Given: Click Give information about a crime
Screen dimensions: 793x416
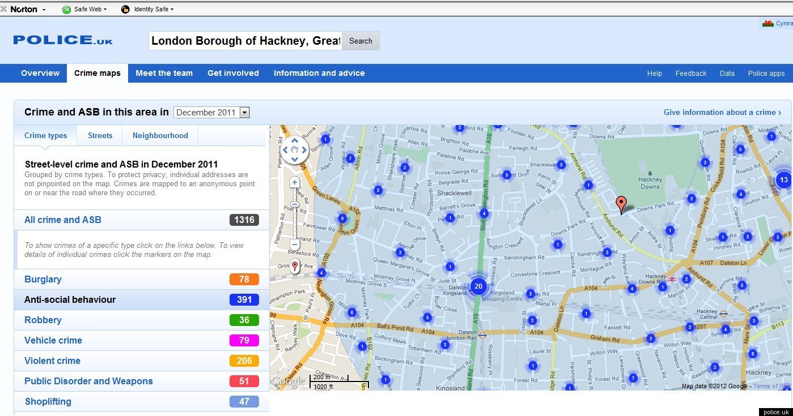Looking at the screenshot, I should pos(722,112).
